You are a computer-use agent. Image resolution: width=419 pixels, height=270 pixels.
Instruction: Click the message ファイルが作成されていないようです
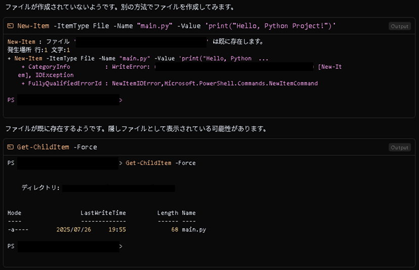tap(120, 7)
